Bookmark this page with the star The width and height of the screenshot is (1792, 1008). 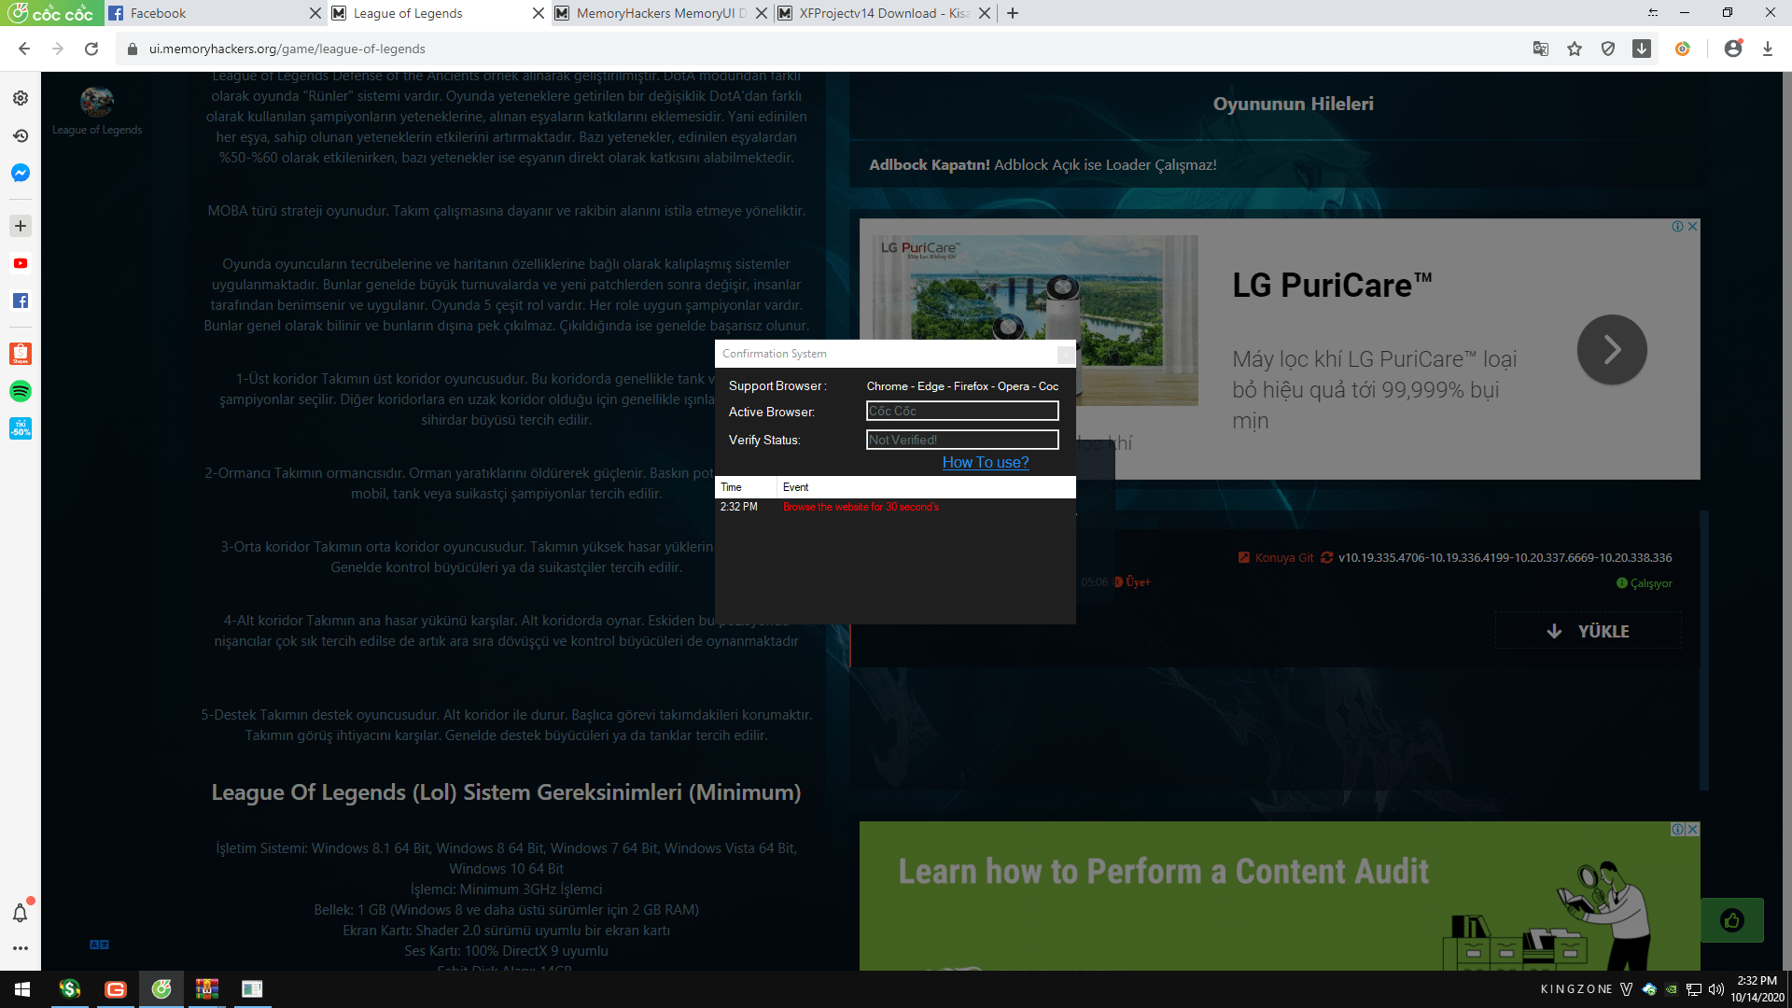(x=1575, y=49)
